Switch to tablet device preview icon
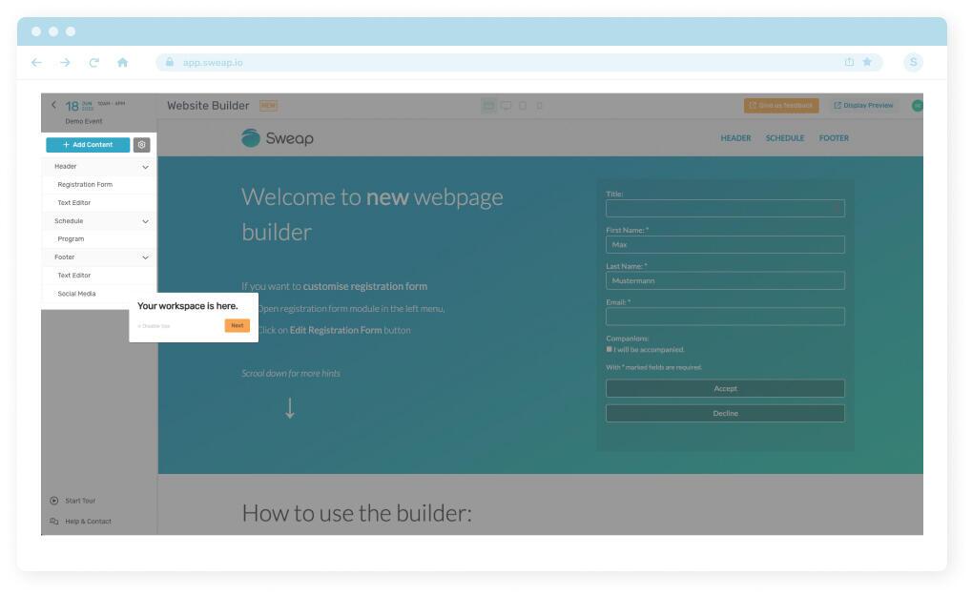The height and width of the screenshot is (596, 972). (522, 105)
